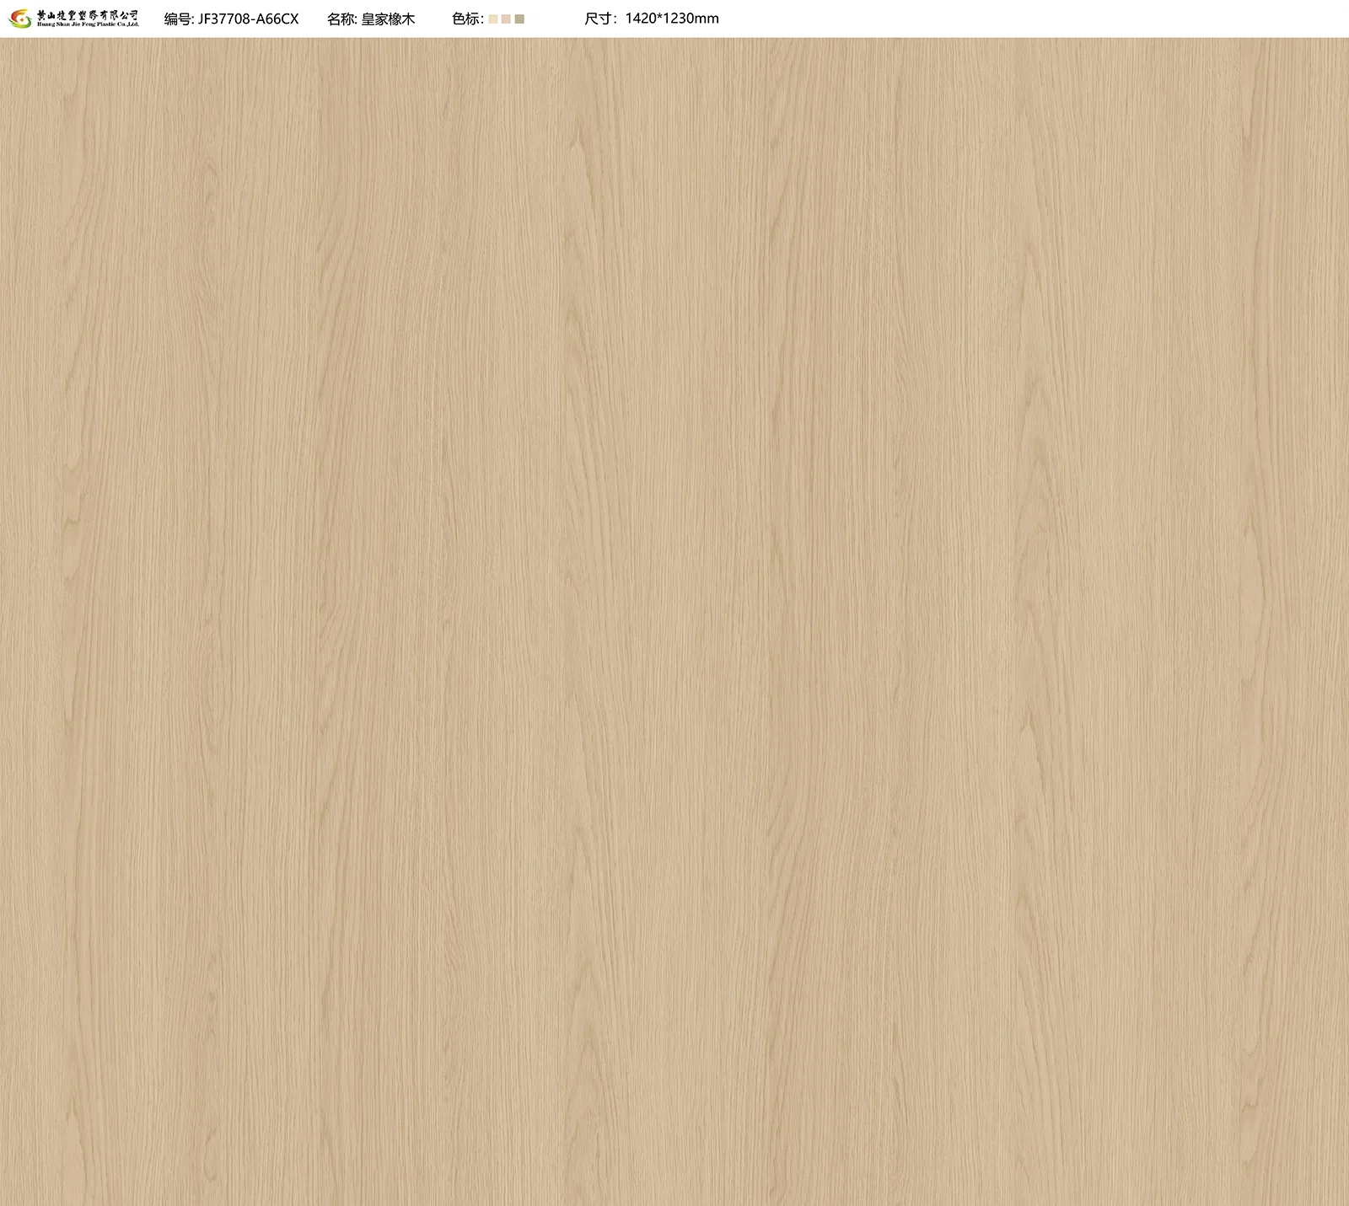Pick the olive-gray color swatch
Screen dimensions: 1349x1206
click(519, 19)
